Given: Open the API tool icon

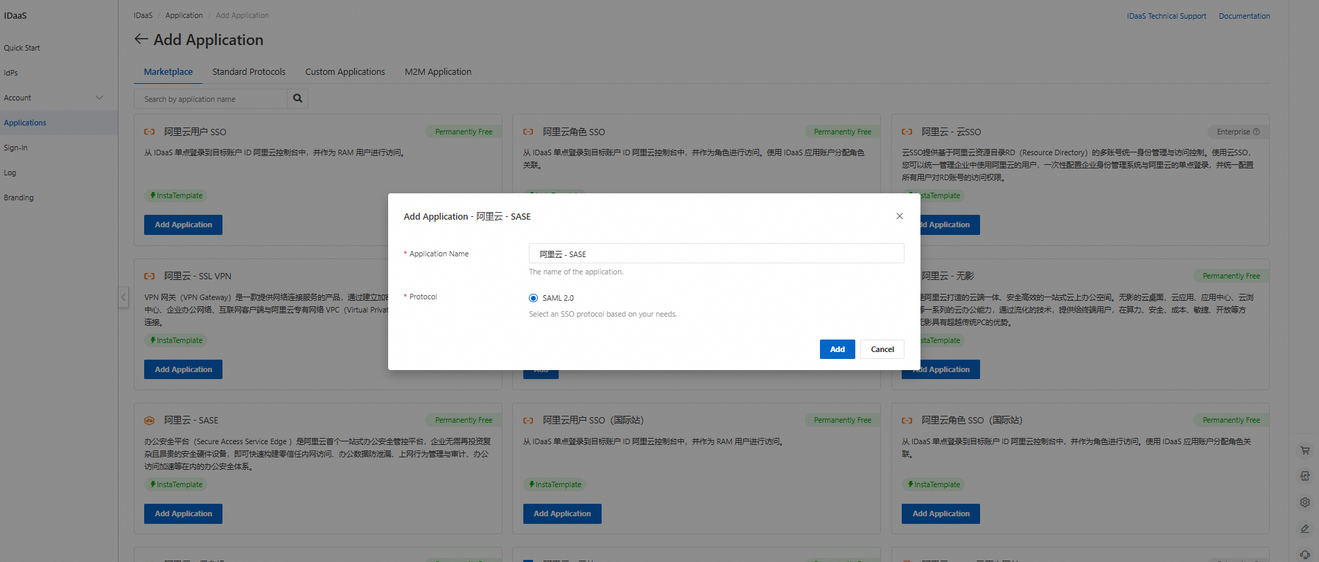Looking at the screenshot, I should (1305, 476).
